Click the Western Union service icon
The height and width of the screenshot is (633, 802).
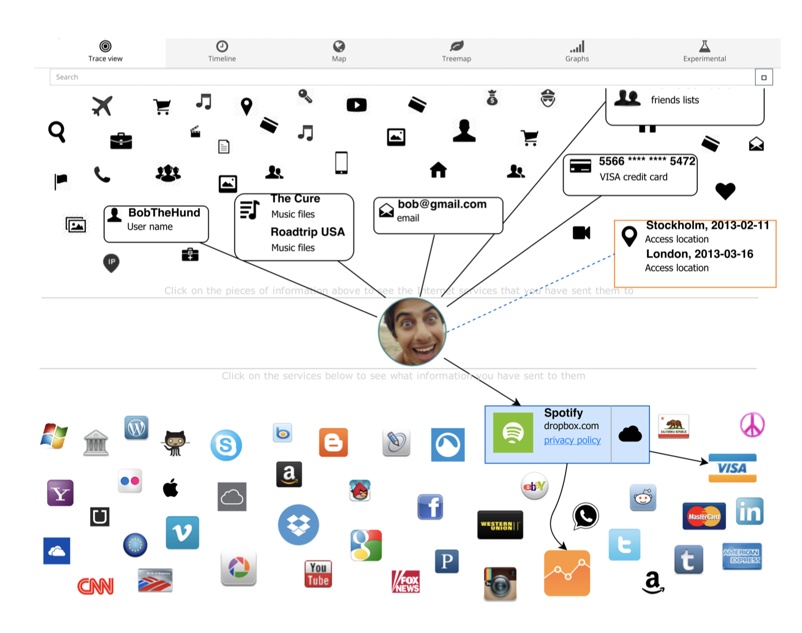500,525
